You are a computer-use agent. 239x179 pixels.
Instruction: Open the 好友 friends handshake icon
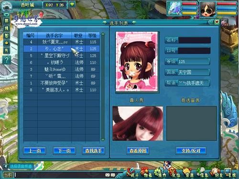click(216, 173)
